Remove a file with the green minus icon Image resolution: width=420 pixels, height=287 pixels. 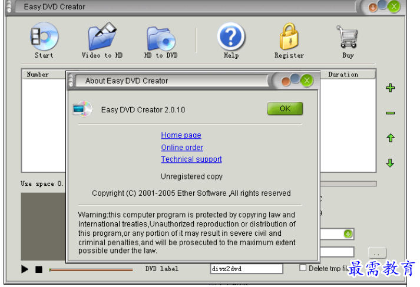(x=391, y=113)
